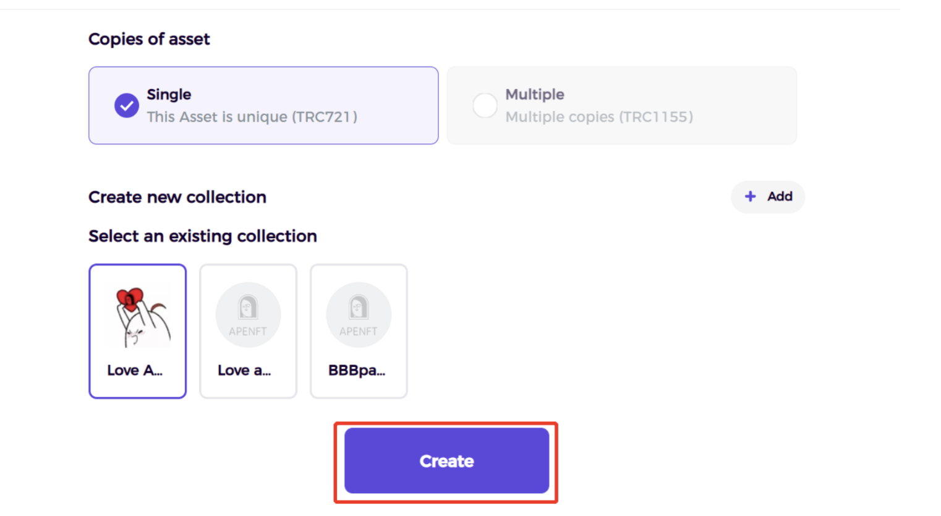Select the Love a... collection label
The height and width of the screenshot is (516, 941).
point(244,370)
